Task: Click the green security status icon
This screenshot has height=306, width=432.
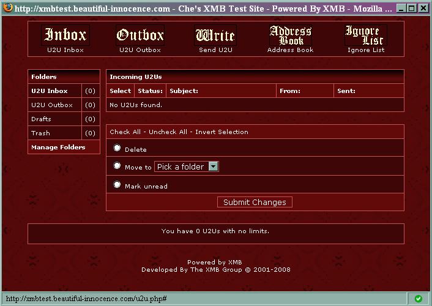Action: click(x=418, y=299)
